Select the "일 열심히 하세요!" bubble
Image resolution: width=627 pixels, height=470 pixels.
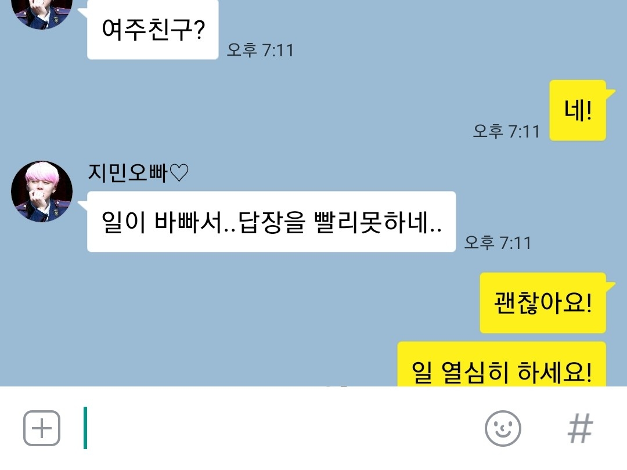(x=502, y=364)
